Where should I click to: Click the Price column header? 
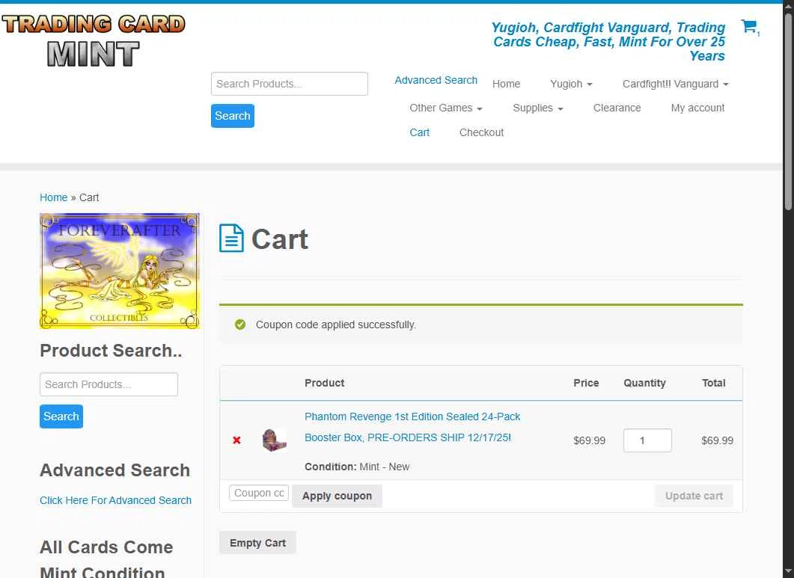(x=586, y=383)
